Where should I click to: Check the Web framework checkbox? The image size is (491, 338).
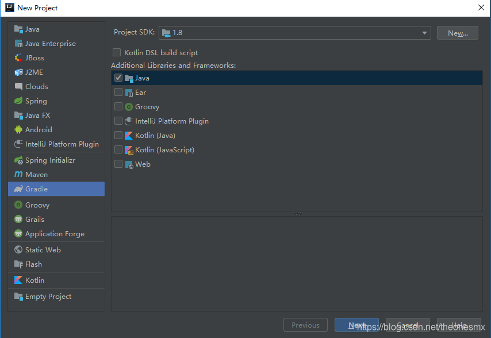tap(118, 164)
